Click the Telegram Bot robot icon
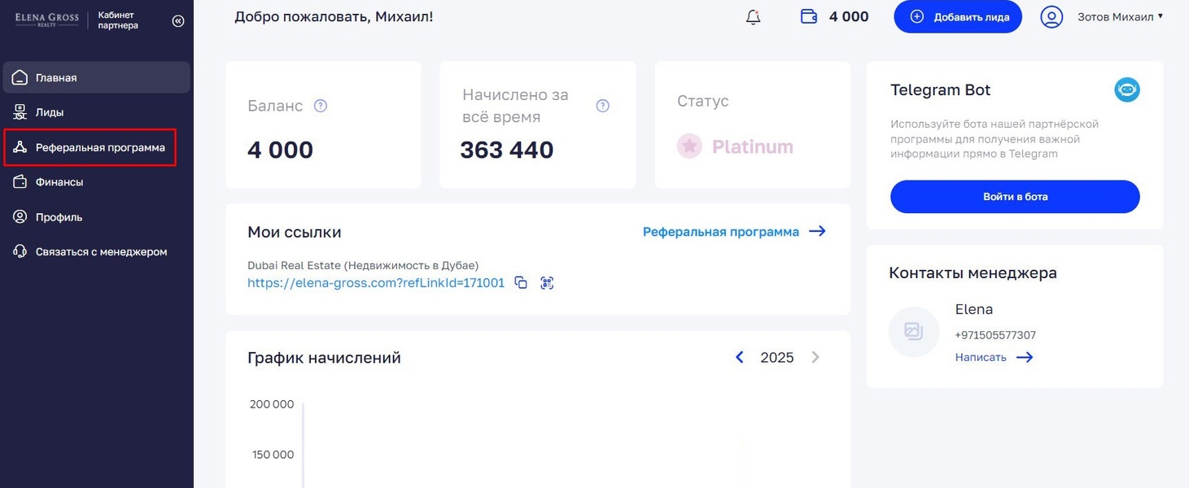1189x488 pixels. coord(1126,90)
